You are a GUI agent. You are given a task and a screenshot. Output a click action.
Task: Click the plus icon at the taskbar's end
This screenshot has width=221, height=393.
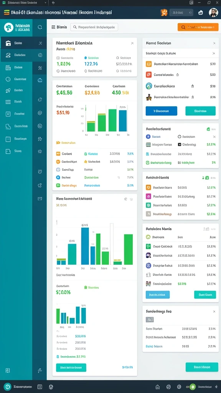(216, 387)
